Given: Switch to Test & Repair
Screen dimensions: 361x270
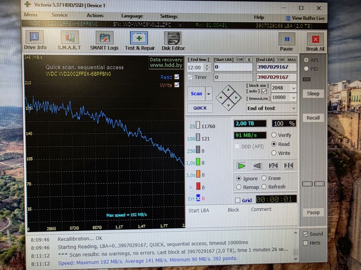Looking at the screenshot, I should [140, 41].
